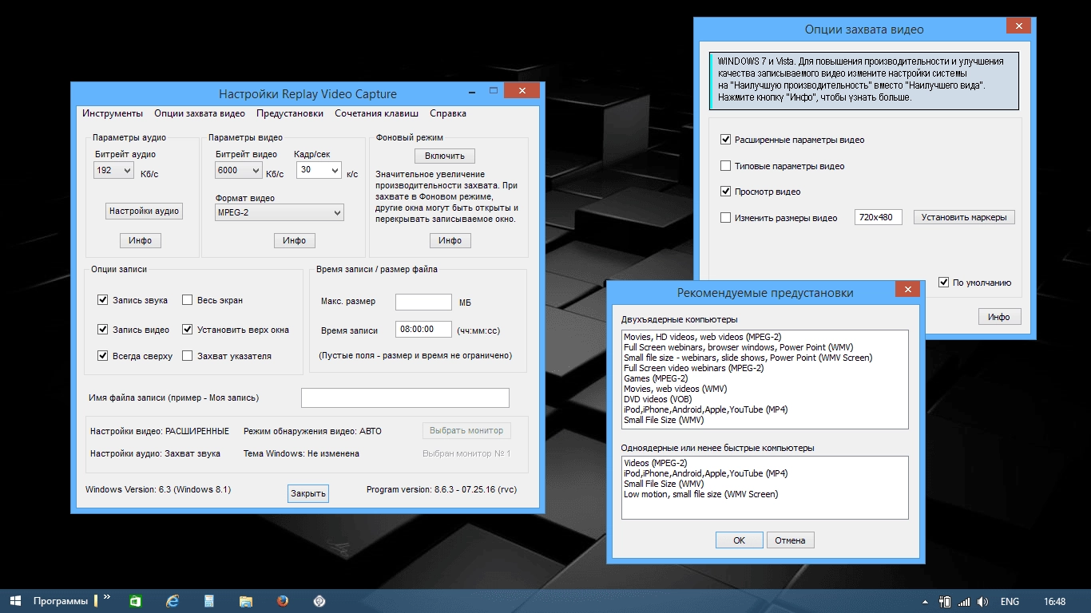The width and height of the screenshot is (1091, 613).
Task: Open the Calculator taskbar icon
Action: coord(209,601)
